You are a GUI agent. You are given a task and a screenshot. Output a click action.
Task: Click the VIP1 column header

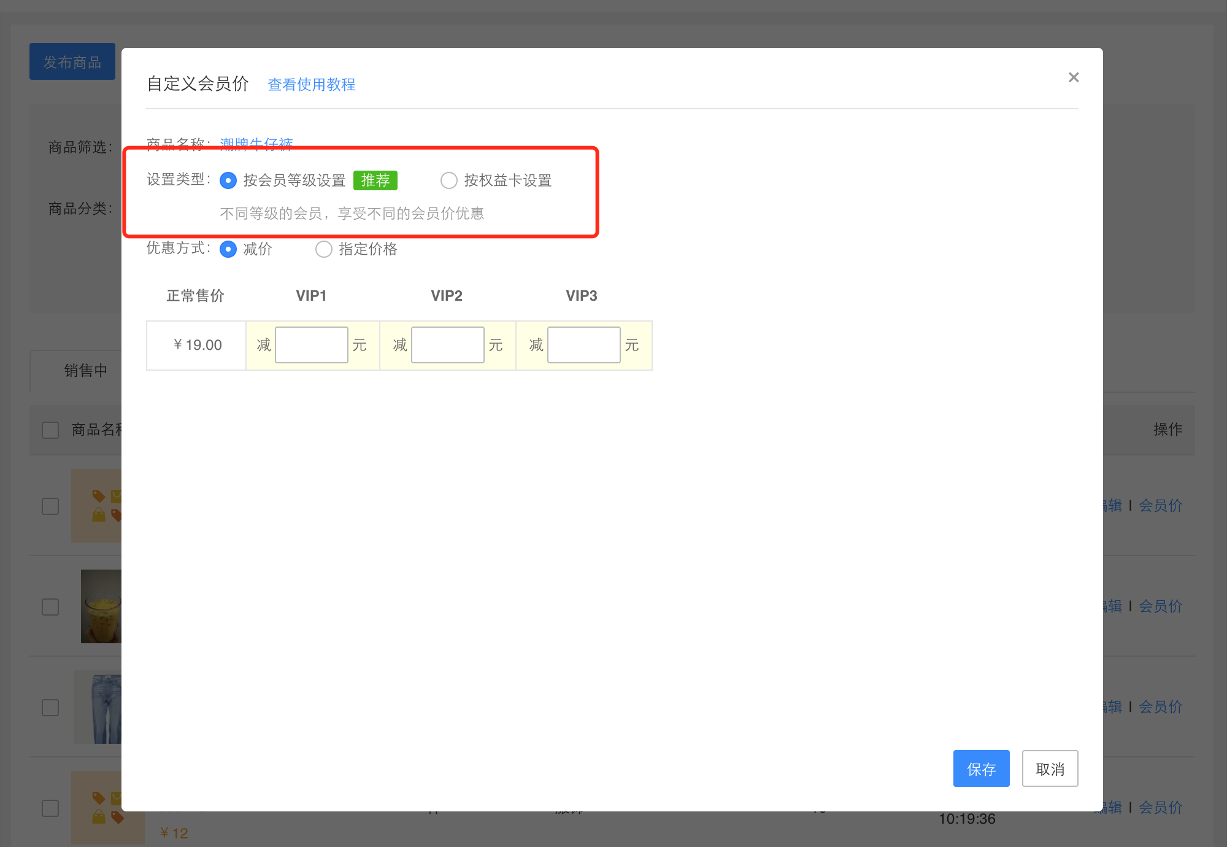(312, 296)
